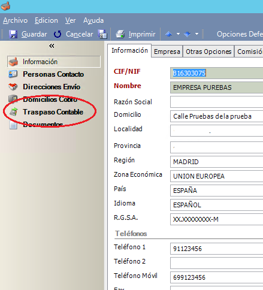Click the Imprimir printer icon
Viewport: 263px width, 290px height.
[x=120, y=34]
